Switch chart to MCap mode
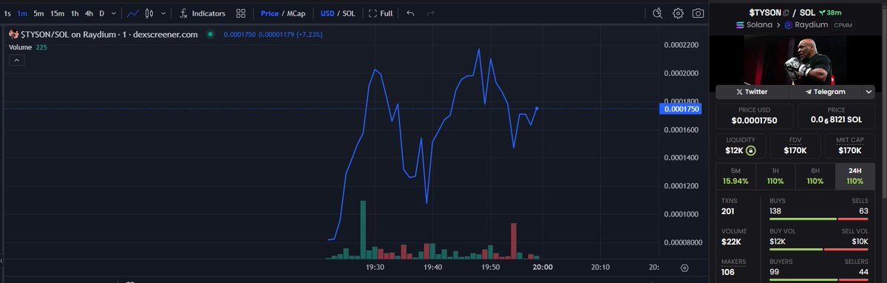Screen dimensions: 887x283 (296, 13)
